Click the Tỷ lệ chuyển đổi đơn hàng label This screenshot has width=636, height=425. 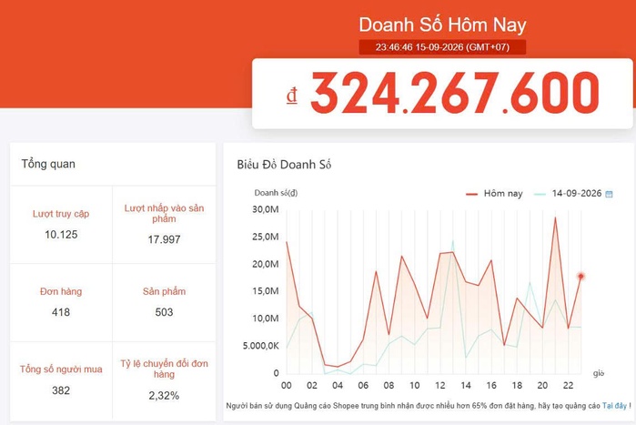pos(164,369)
